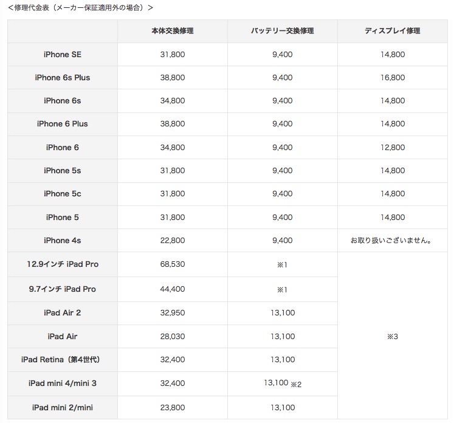This screenshot has height=423, width=454.
Task: Click the 12,800 display repair price
Action: pyautogui.click(x=393, y=147)
